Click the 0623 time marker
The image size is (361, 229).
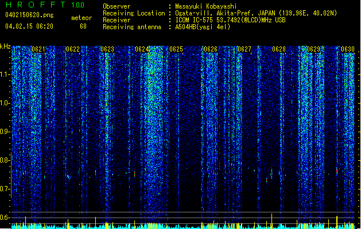[107, 49]
